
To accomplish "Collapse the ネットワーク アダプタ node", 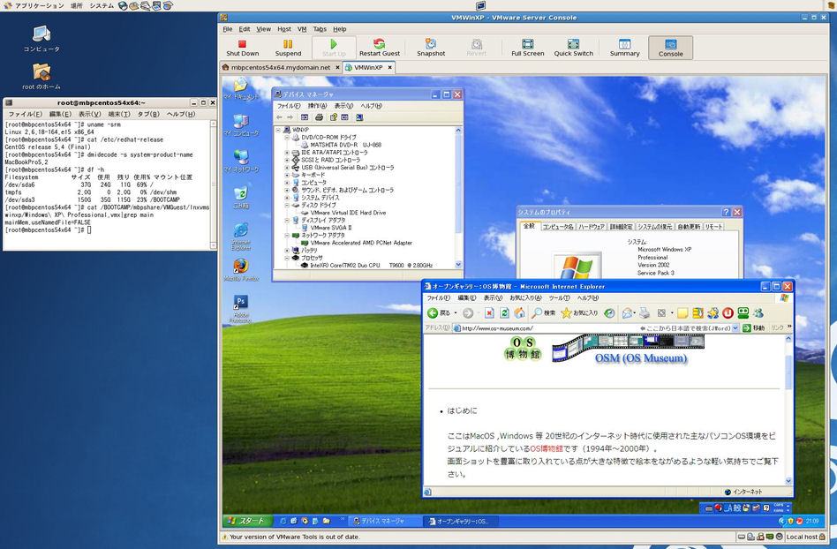I will 287,235.
